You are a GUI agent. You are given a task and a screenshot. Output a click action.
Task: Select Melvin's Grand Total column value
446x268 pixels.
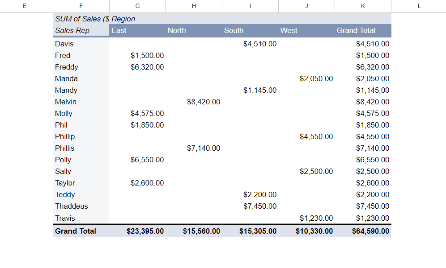363,102
